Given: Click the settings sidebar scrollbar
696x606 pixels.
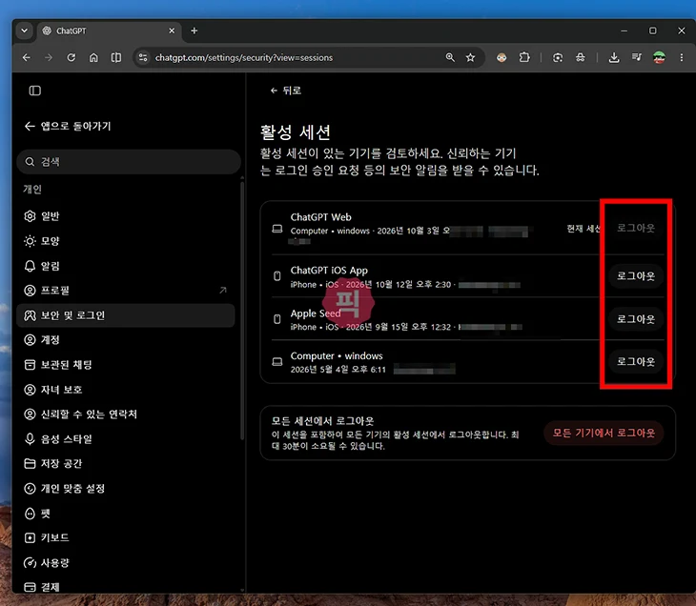Looking at the screenshot, I should tap(242, 311).
